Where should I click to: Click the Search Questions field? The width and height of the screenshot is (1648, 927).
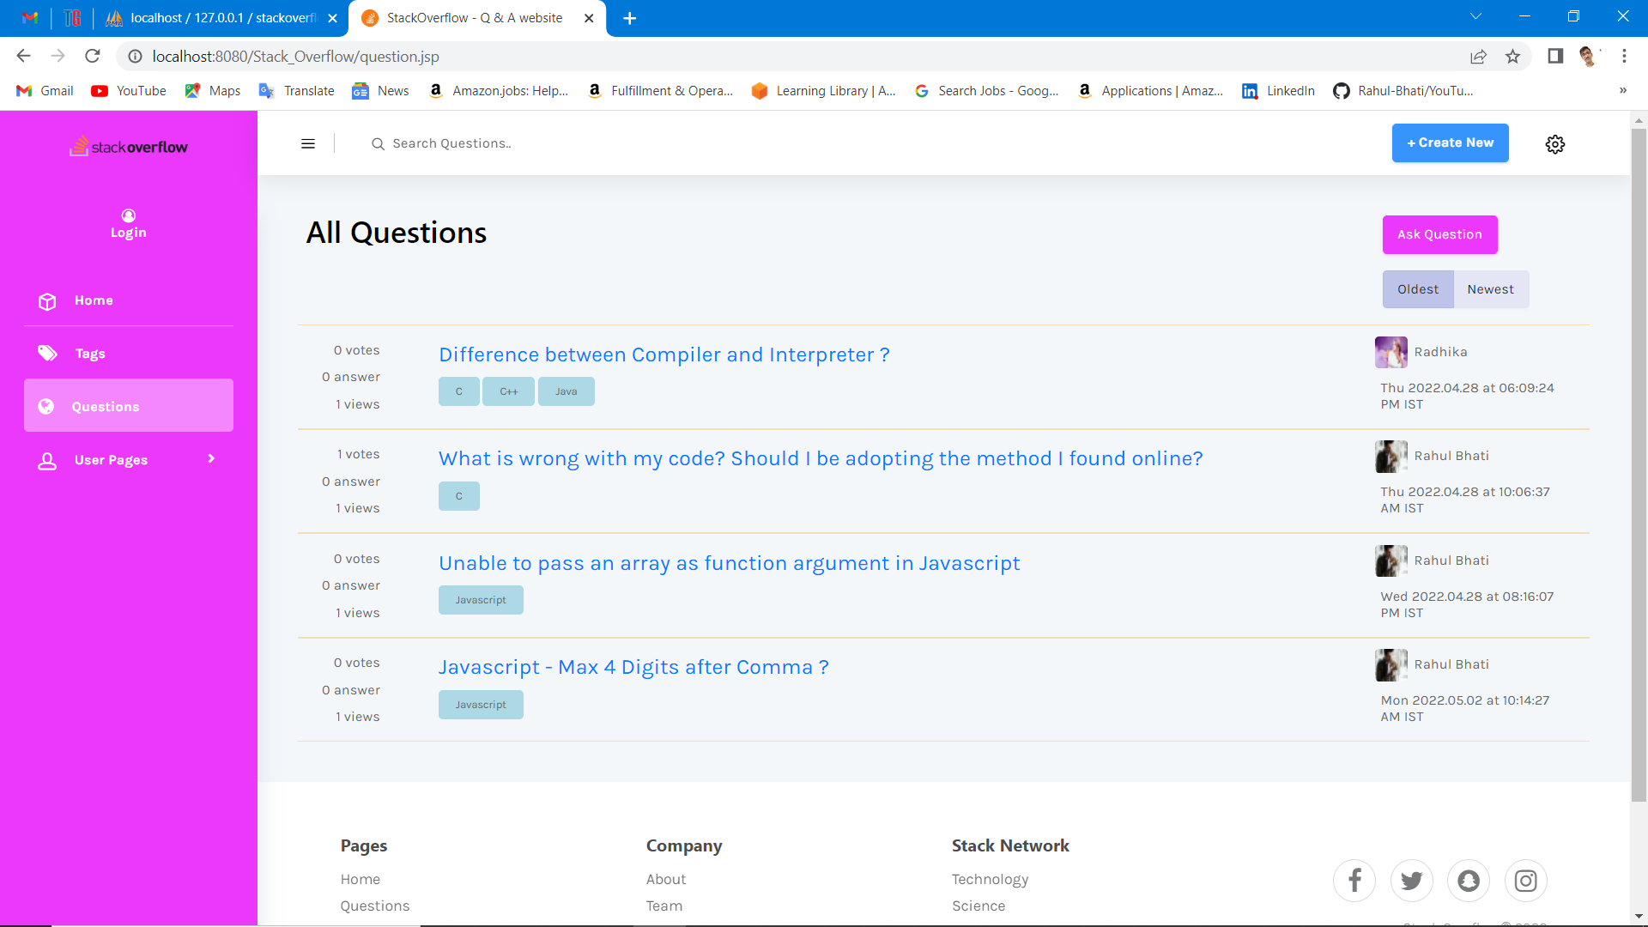click(515, 144)
